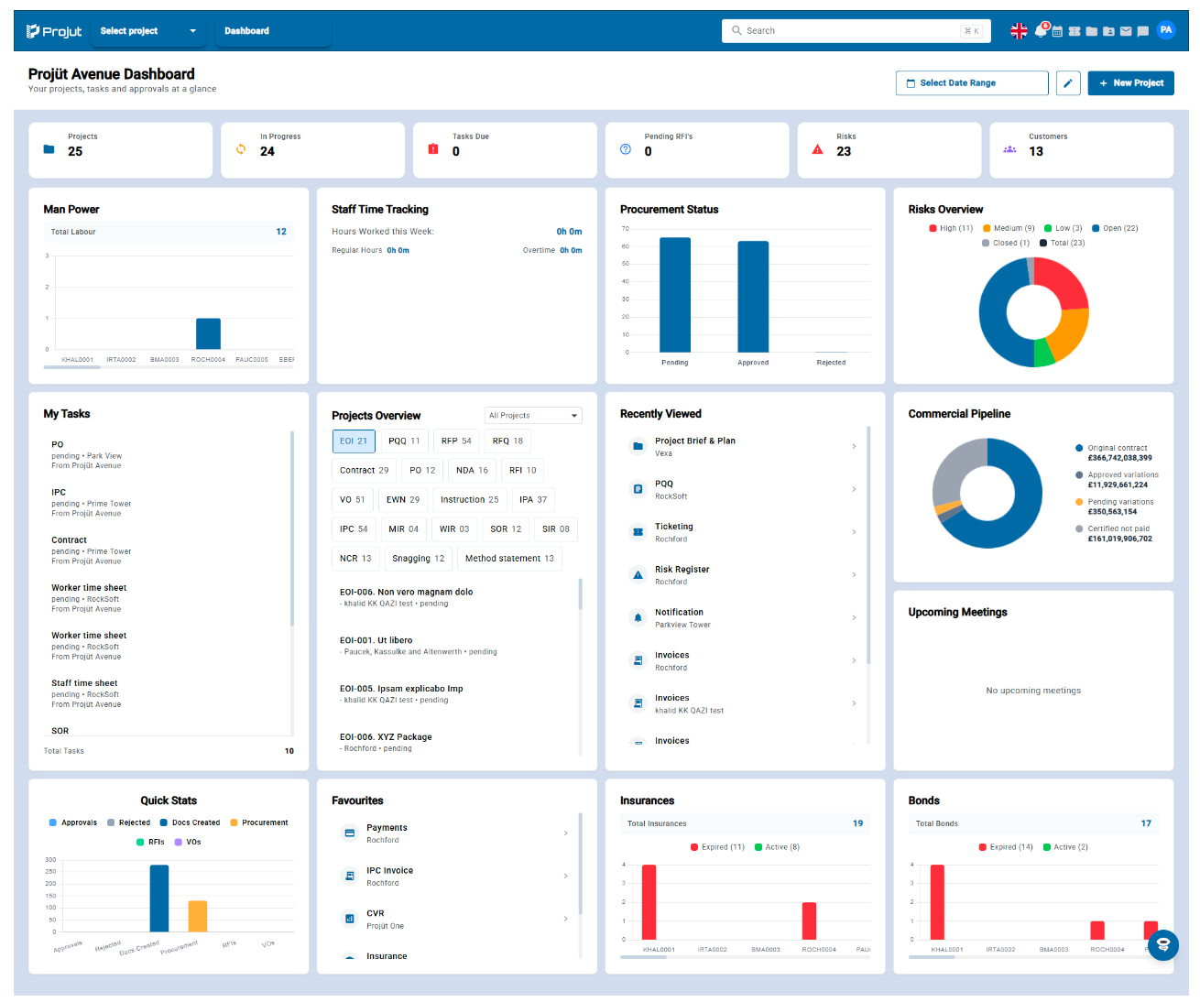The image size is (1200, 1002).
Task: Open the chat bubble icon in top bar
Action: 1142,31
